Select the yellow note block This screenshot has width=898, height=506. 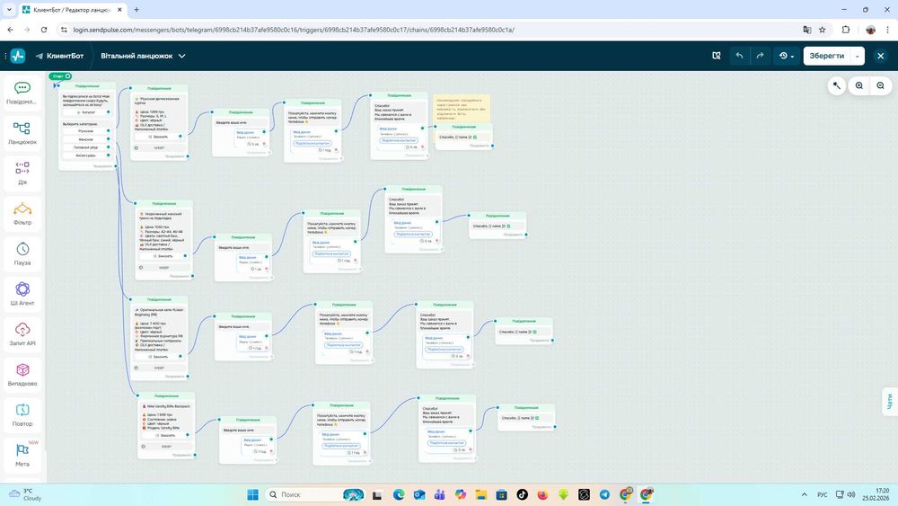point(461,109)
